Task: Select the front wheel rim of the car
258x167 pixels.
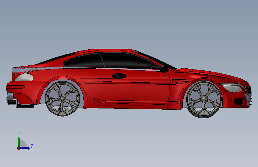Action: point(204,99)
